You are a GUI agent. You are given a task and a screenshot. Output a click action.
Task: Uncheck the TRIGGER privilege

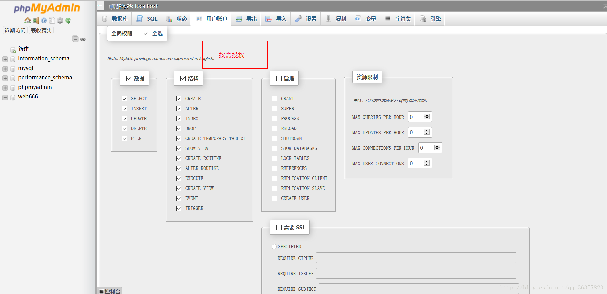(179, 208)
